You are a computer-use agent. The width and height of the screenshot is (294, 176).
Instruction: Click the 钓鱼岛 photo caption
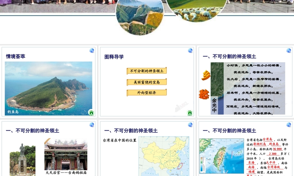[13, 112]
